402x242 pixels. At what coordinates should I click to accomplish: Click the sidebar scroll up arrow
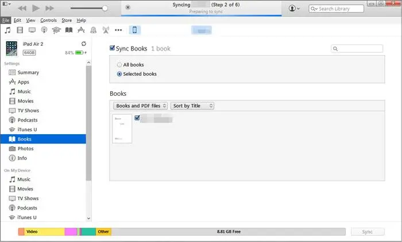tap(88, 63)
